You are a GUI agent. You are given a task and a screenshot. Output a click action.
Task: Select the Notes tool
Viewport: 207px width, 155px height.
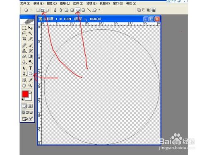point(24,80)
